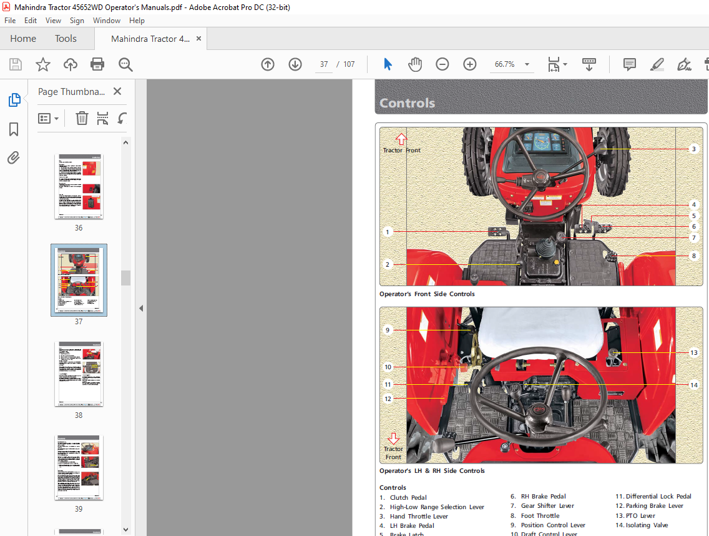The image size is (709, 536).
Task: Click the Fit page width icon
Action: (x=554, y=64)
